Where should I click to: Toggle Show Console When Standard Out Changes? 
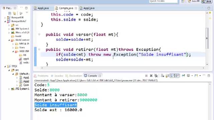coord(172,76)
